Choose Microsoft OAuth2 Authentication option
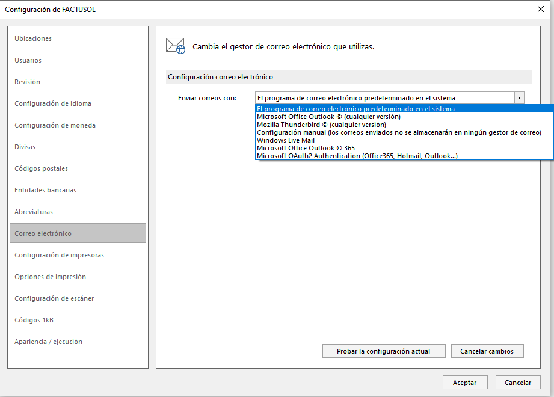 [404, 155]
